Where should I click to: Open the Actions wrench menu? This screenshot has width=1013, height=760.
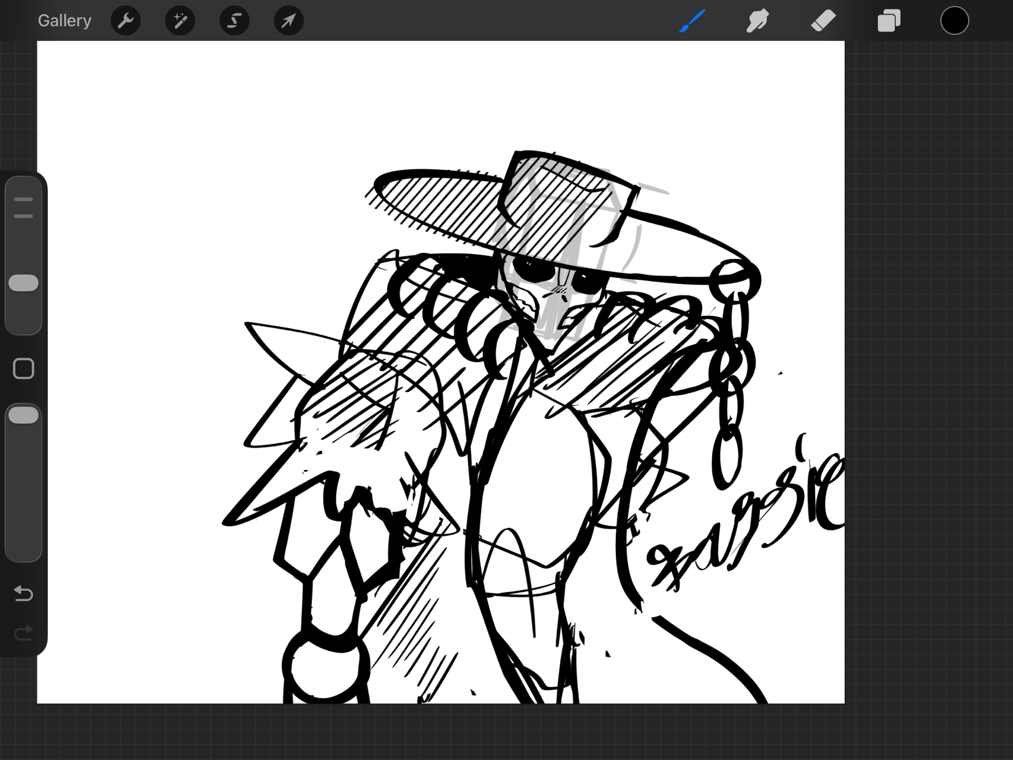pyautogui.click(x=126, y=21)
